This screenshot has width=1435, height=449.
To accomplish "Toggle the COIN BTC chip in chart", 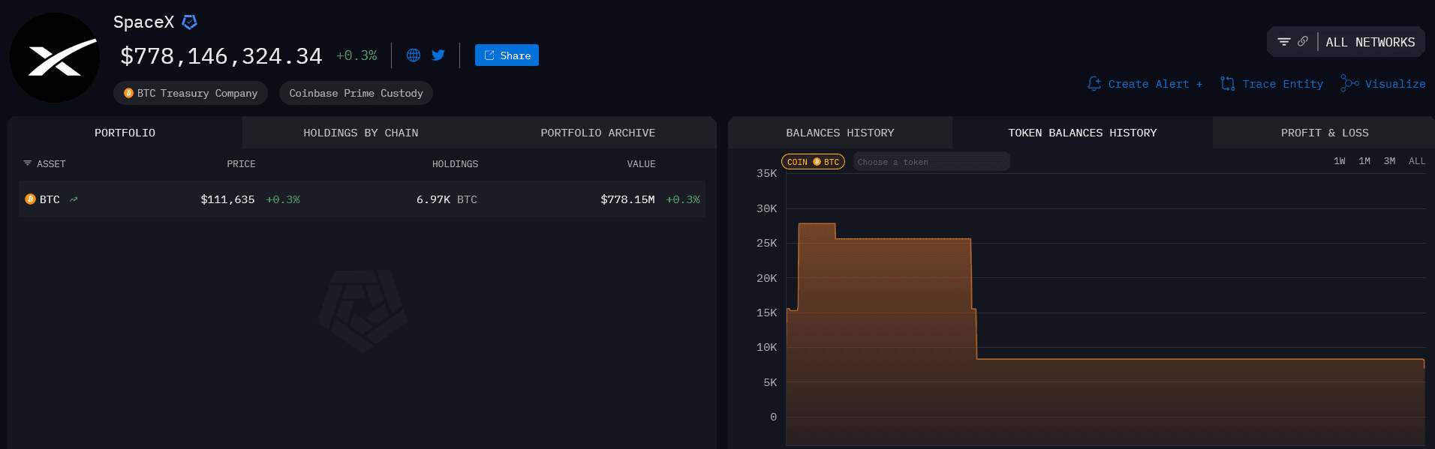I will point(813,162).
